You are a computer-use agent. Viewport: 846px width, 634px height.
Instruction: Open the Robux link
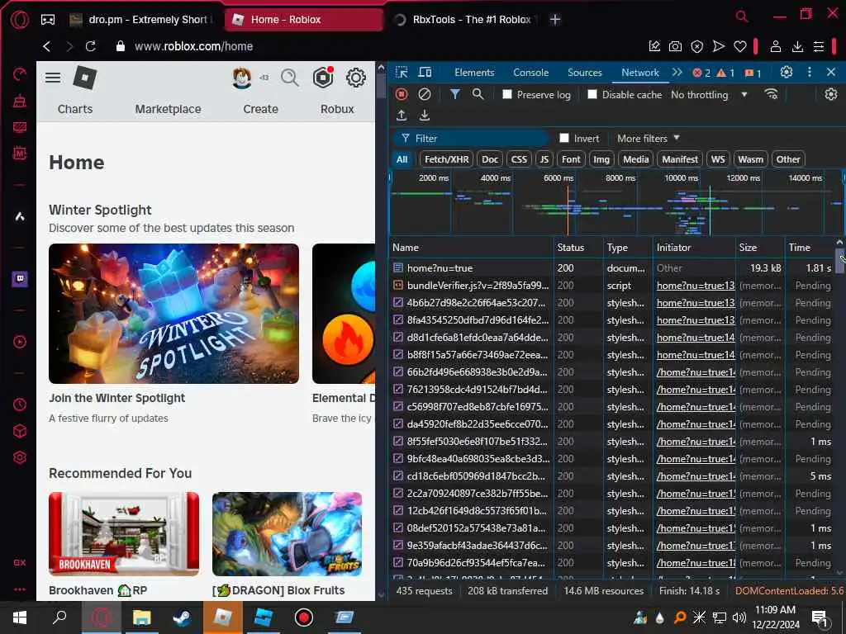tap(337, 109)
